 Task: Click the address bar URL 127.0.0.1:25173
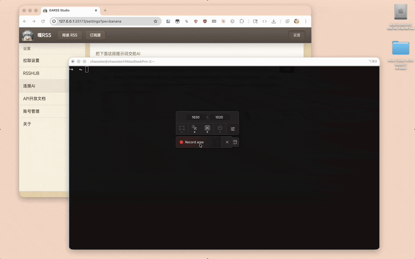click(x=90, y=21)
